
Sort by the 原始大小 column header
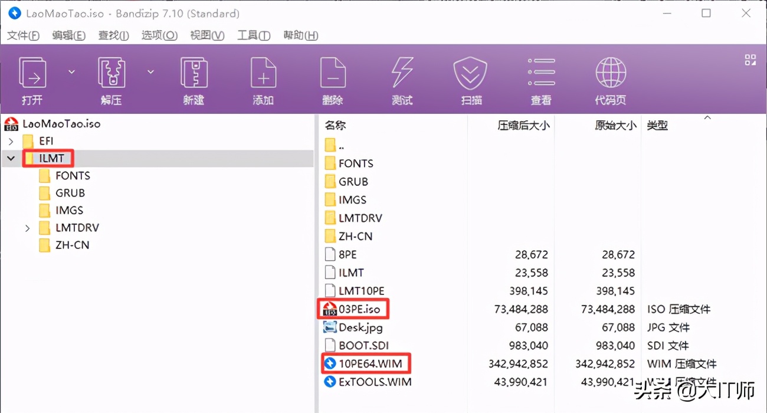[x=615, y=125]
